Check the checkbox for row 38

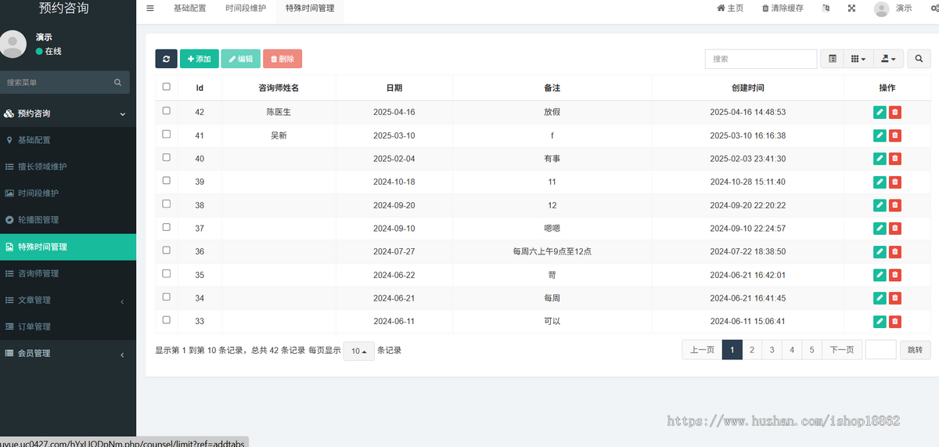166,204
